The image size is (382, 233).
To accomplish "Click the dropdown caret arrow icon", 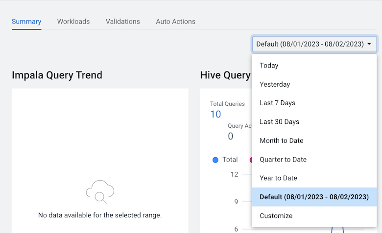I will coord(369,44).
